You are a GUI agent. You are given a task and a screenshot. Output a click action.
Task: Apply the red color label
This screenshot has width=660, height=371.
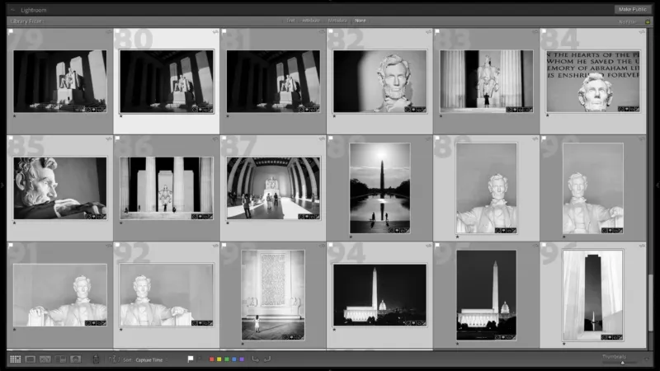point(212,359)
